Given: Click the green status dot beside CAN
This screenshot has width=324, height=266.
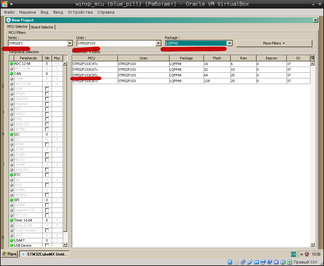Looking at the screenshot, I should [12, 74].
